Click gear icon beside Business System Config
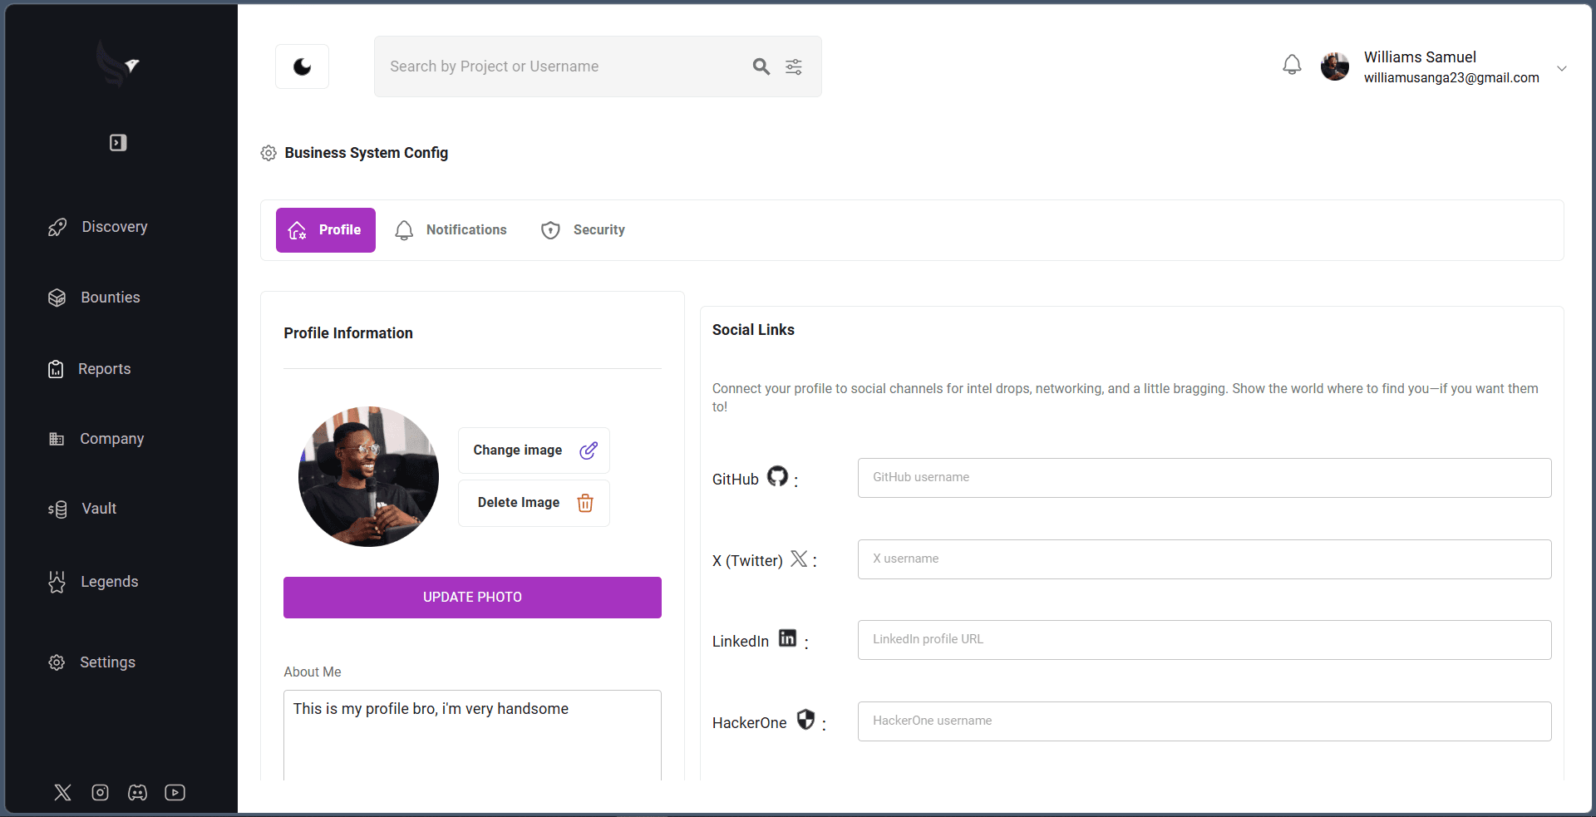This screenshot has width=1596, height=817. pyautogui.click(x=268, y=153)
